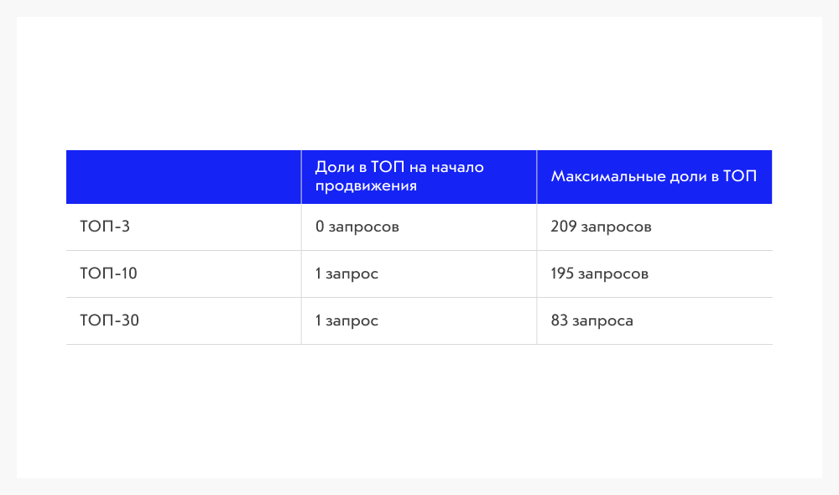Click the word 'продвижения' in the header

point(366,186)
